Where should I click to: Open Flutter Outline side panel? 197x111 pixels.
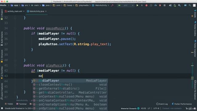[x=195, y=29]
